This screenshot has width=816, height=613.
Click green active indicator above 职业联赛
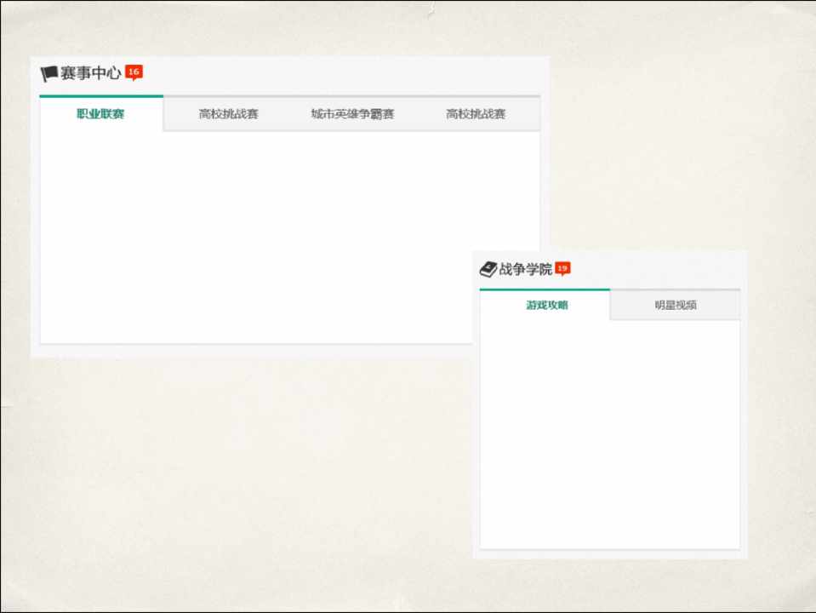pos(101,96)
